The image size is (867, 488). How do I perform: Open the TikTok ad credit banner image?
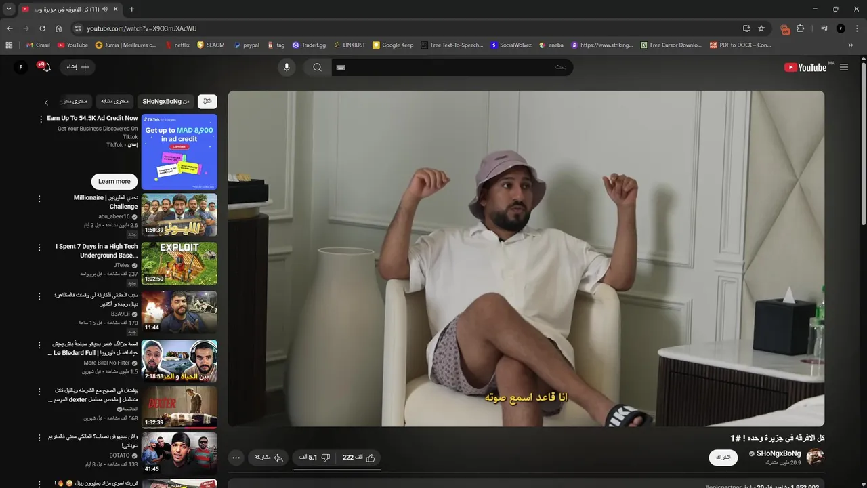pyautogui.click(x=179, y=152)
